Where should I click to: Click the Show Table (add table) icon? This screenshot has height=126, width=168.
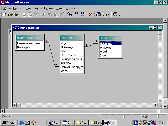pos(70,14)
